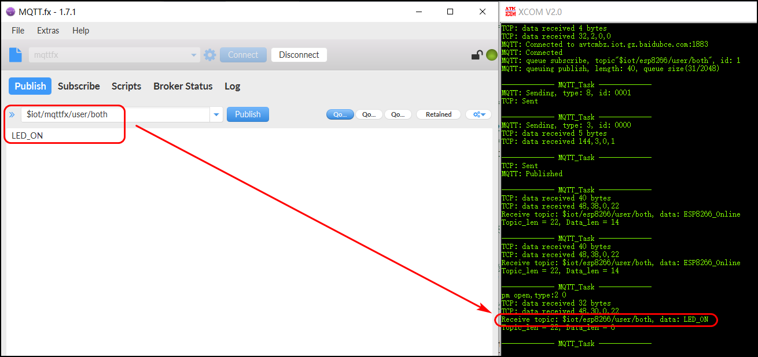758x357 pixels.
Task: Click the greyed-out Connect button
Action: click(243, 55)
